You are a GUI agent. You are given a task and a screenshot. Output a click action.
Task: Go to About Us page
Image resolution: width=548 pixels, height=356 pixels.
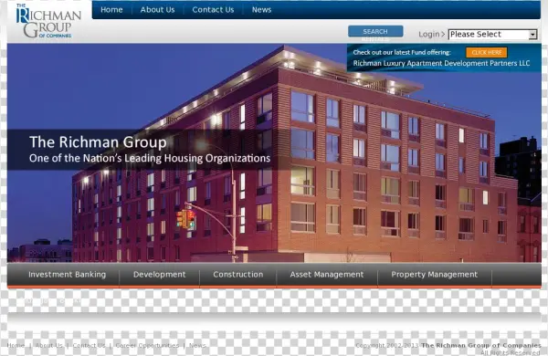(x=157, y=10)
